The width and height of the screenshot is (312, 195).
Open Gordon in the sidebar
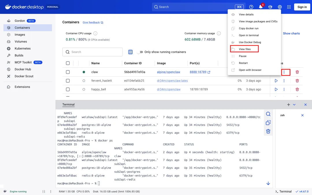pyautogui.click(x=28, y=21)
